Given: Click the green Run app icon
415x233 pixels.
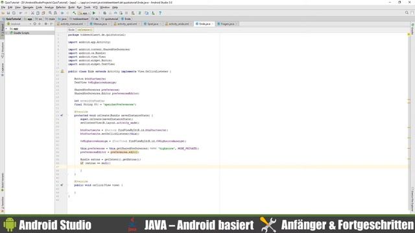Looking at the screenshot, I should [94, 13].
